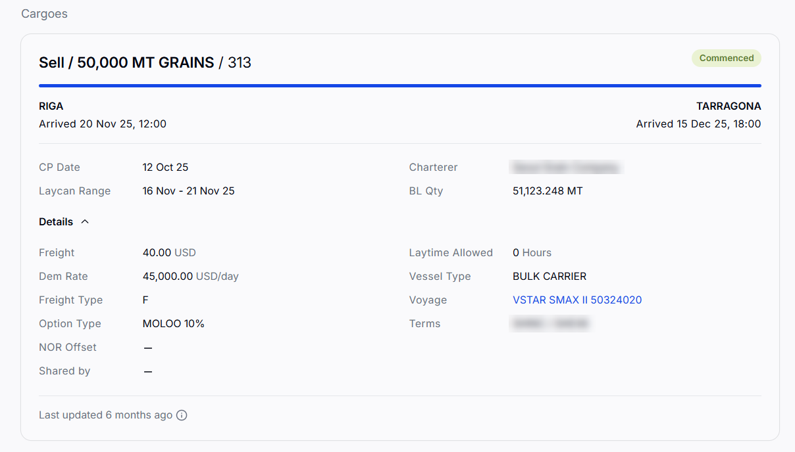Image resolution: width=795 pixels, height=452 pixels.
Task: Click the info icon beside Last updated
Action: tap(182, 415)
